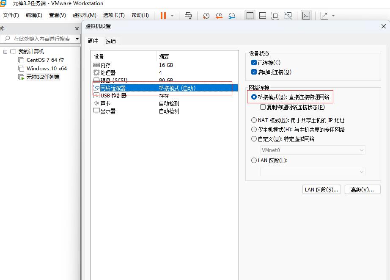
Task: Click the orange pause virtual machine icon
Action: (163, 16)
